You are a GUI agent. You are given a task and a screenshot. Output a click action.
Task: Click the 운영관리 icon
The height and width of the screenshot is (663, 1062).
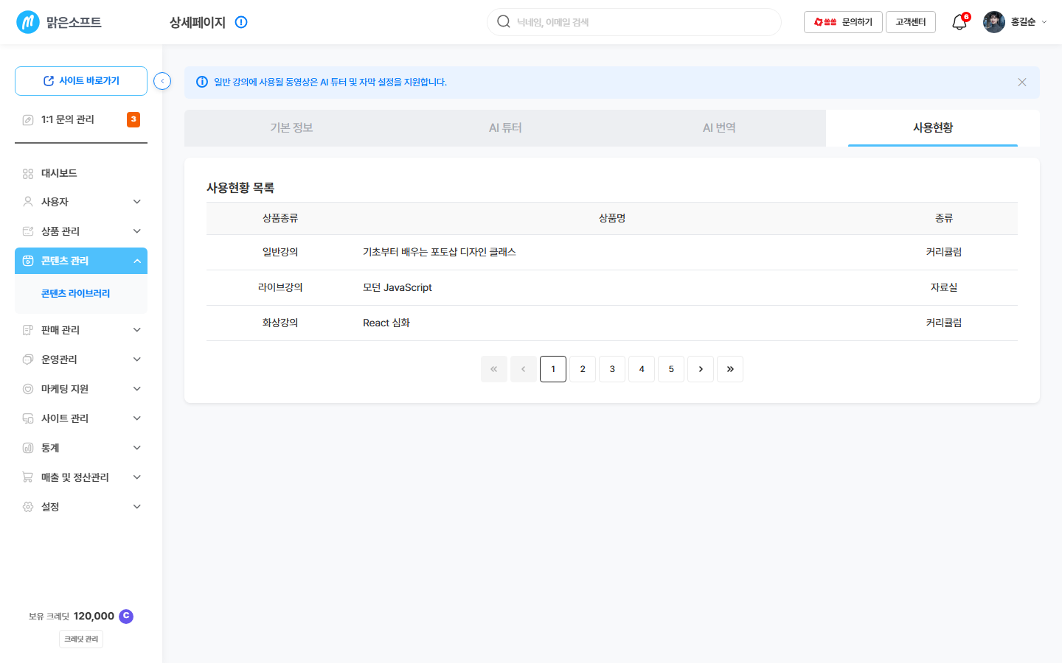(28, 359)
